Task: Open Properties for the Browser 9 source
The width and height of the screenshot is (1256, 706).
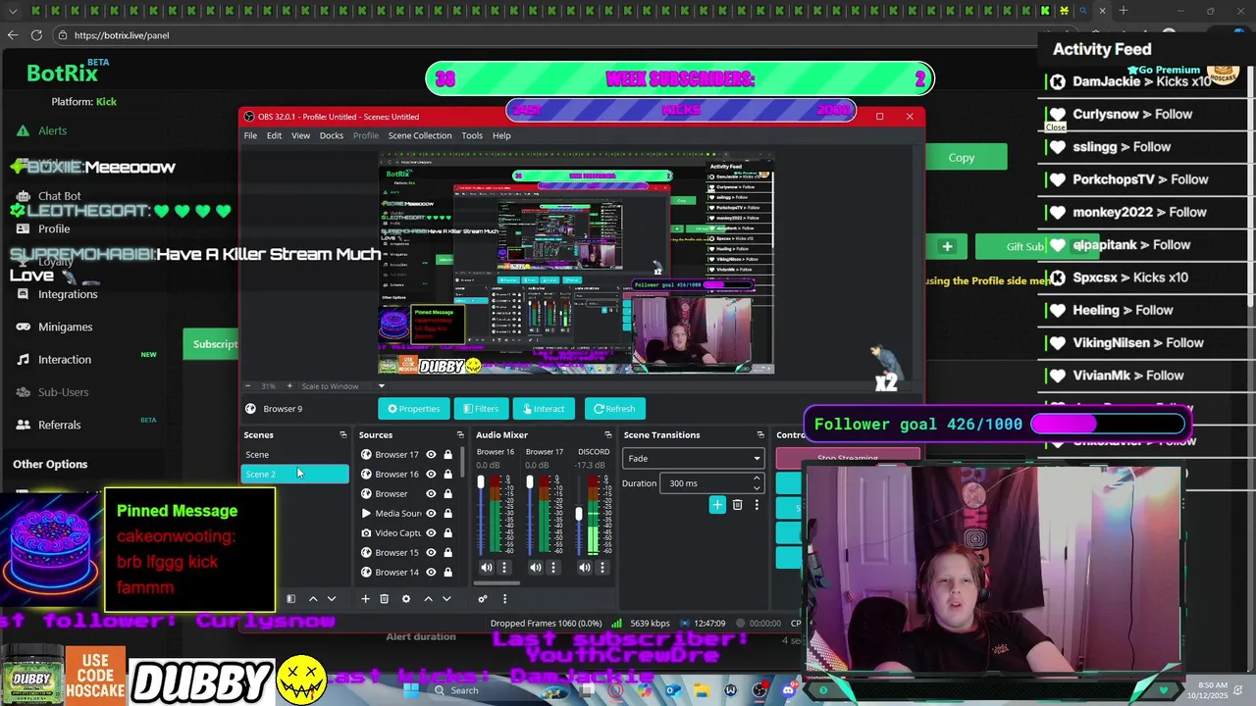Action: point(414,409)
